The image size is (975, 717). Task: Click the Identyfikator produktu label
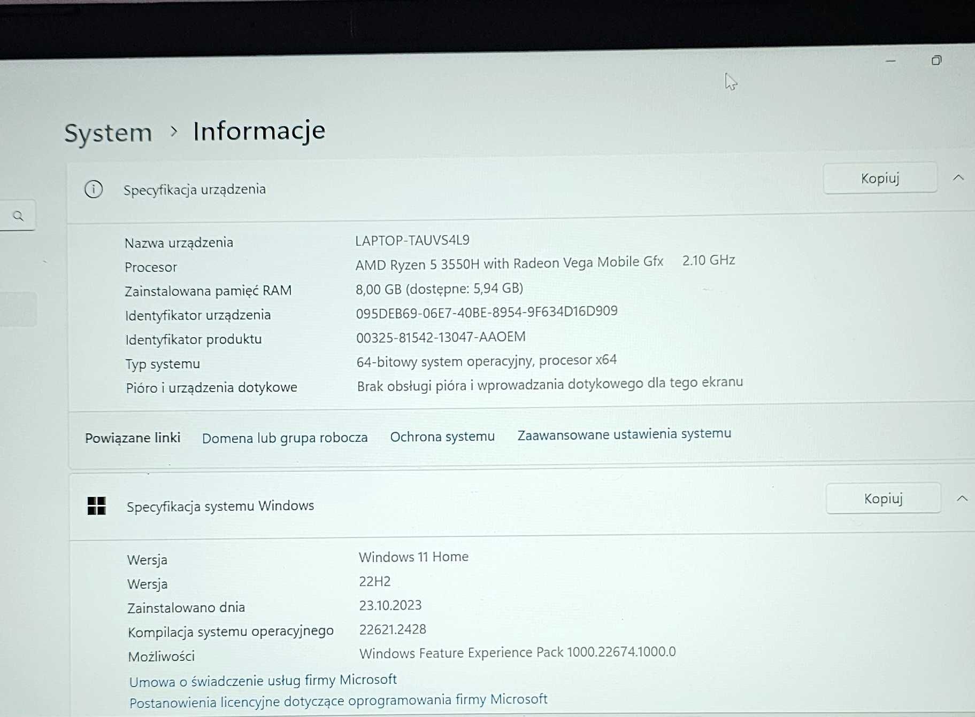pos(194,340)
